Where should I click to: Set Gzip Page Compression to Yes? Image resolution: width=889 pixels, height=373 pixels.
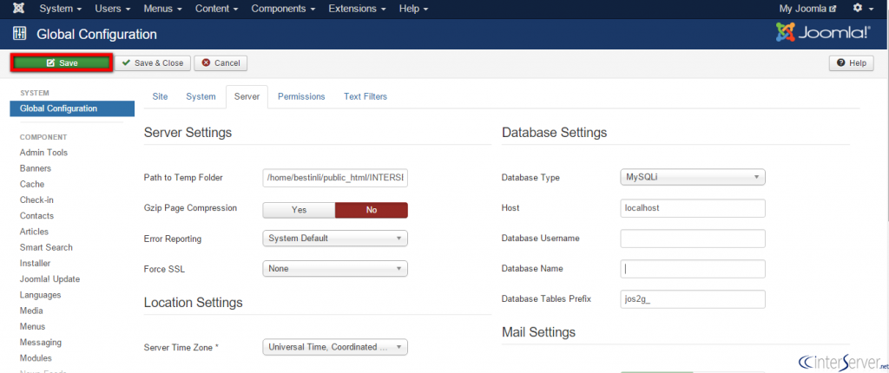[x=299, y=210]
